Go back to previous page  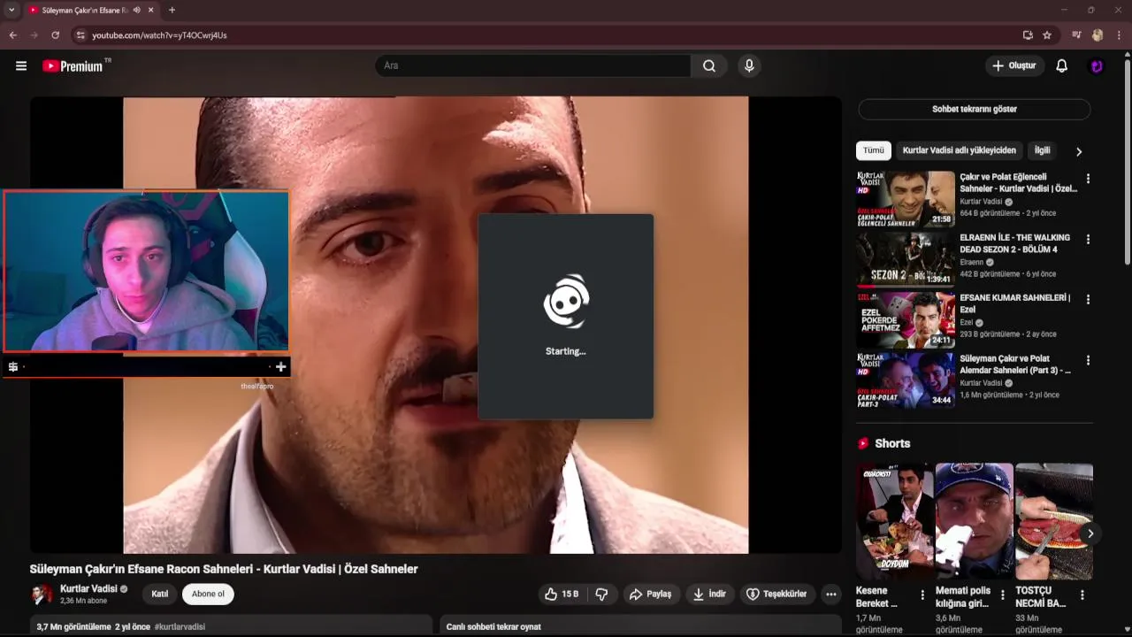coord(12,35)
